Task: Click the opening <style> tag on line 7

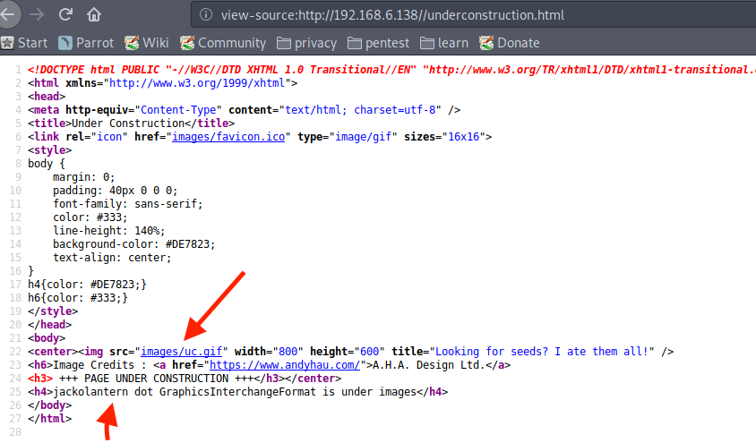Action: pos(49,150)
